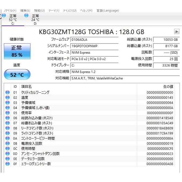The height and width of the screenshot is (182, 182).
Task: Click status orb for エラーログエントリー数 row
Action: coord(8,164)
